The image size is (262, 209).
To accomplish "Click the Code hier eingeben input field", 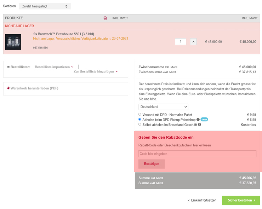I will coord(197,154).
